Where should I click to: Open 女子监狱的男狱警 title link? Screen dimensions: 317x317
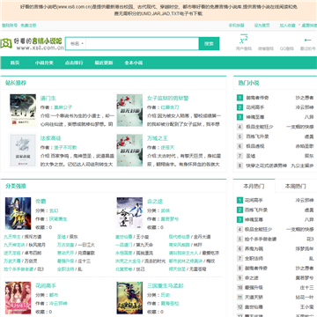click(x=168, y=98)
